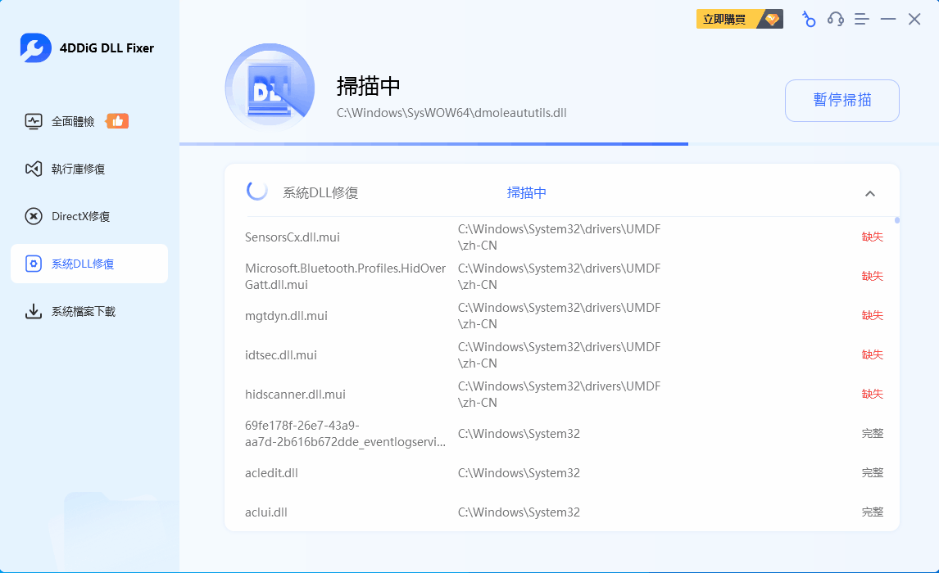
Task: Open the 系統檔案下載 download section
Action: (89, 312)
